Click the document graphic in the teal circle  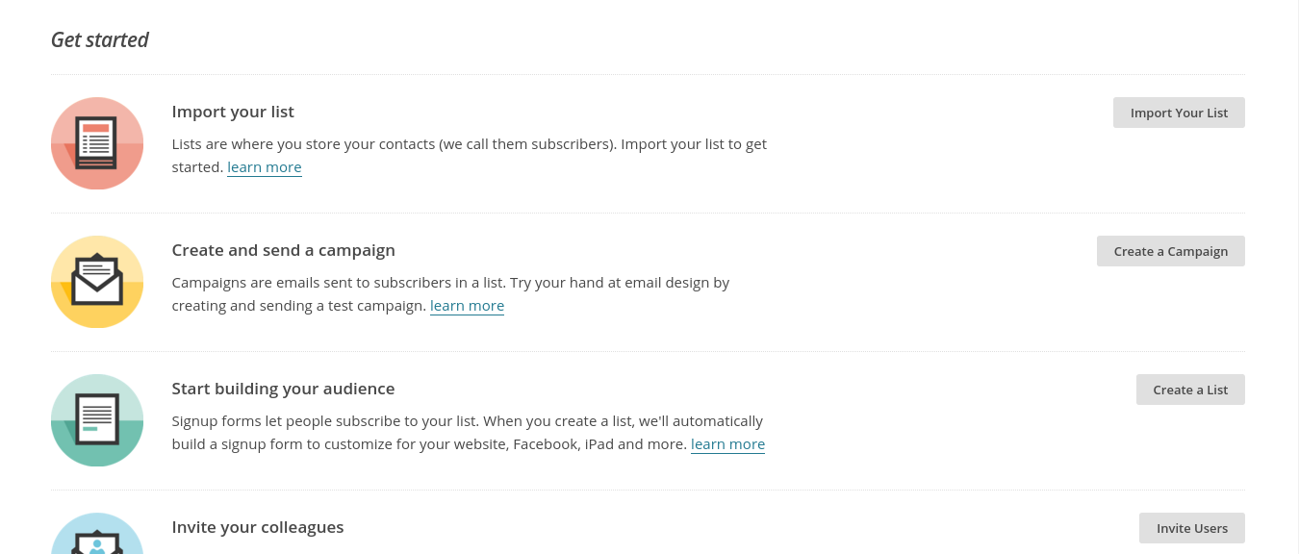point(97,419)
